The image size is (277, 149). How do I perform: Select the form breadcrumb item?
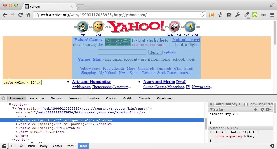(71, 146)
